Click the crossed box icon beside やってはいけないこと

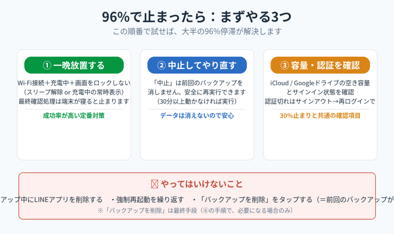pos(155,184)
